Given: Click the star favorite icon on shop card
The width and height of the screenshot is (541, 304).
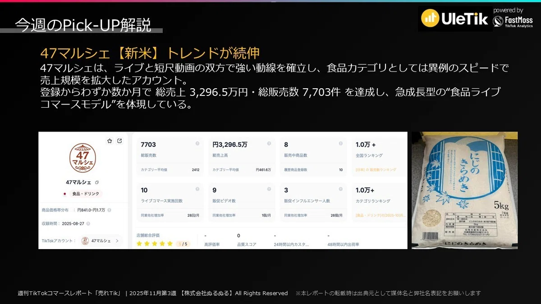Looking at the screenshot, I should coord(110,141).
